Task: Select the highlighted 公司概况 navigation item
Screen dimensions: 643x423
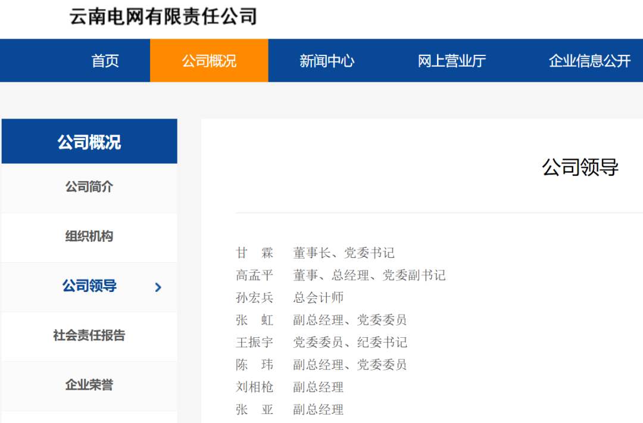Action: [208, 60]
